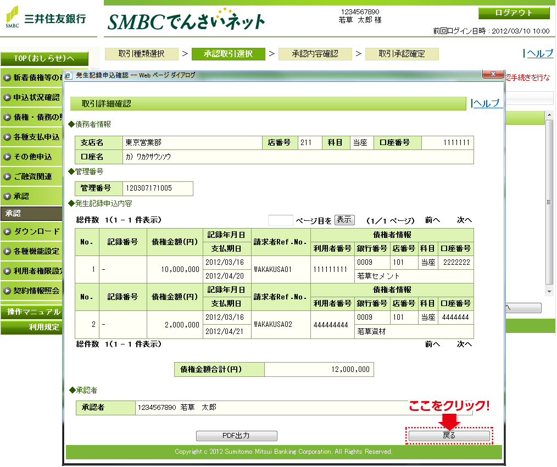Collapse the 承認 menu arrow icon
The image size is (557, 467).
pyautogui.click(x=7, y=196)
